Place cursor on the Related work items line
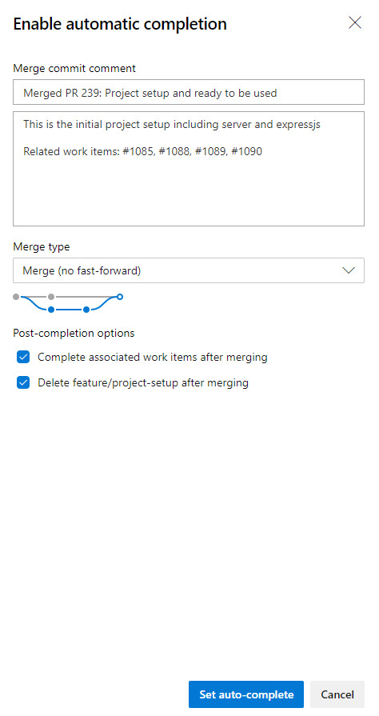This screenshot has height=716, width=379. [142, 151]
